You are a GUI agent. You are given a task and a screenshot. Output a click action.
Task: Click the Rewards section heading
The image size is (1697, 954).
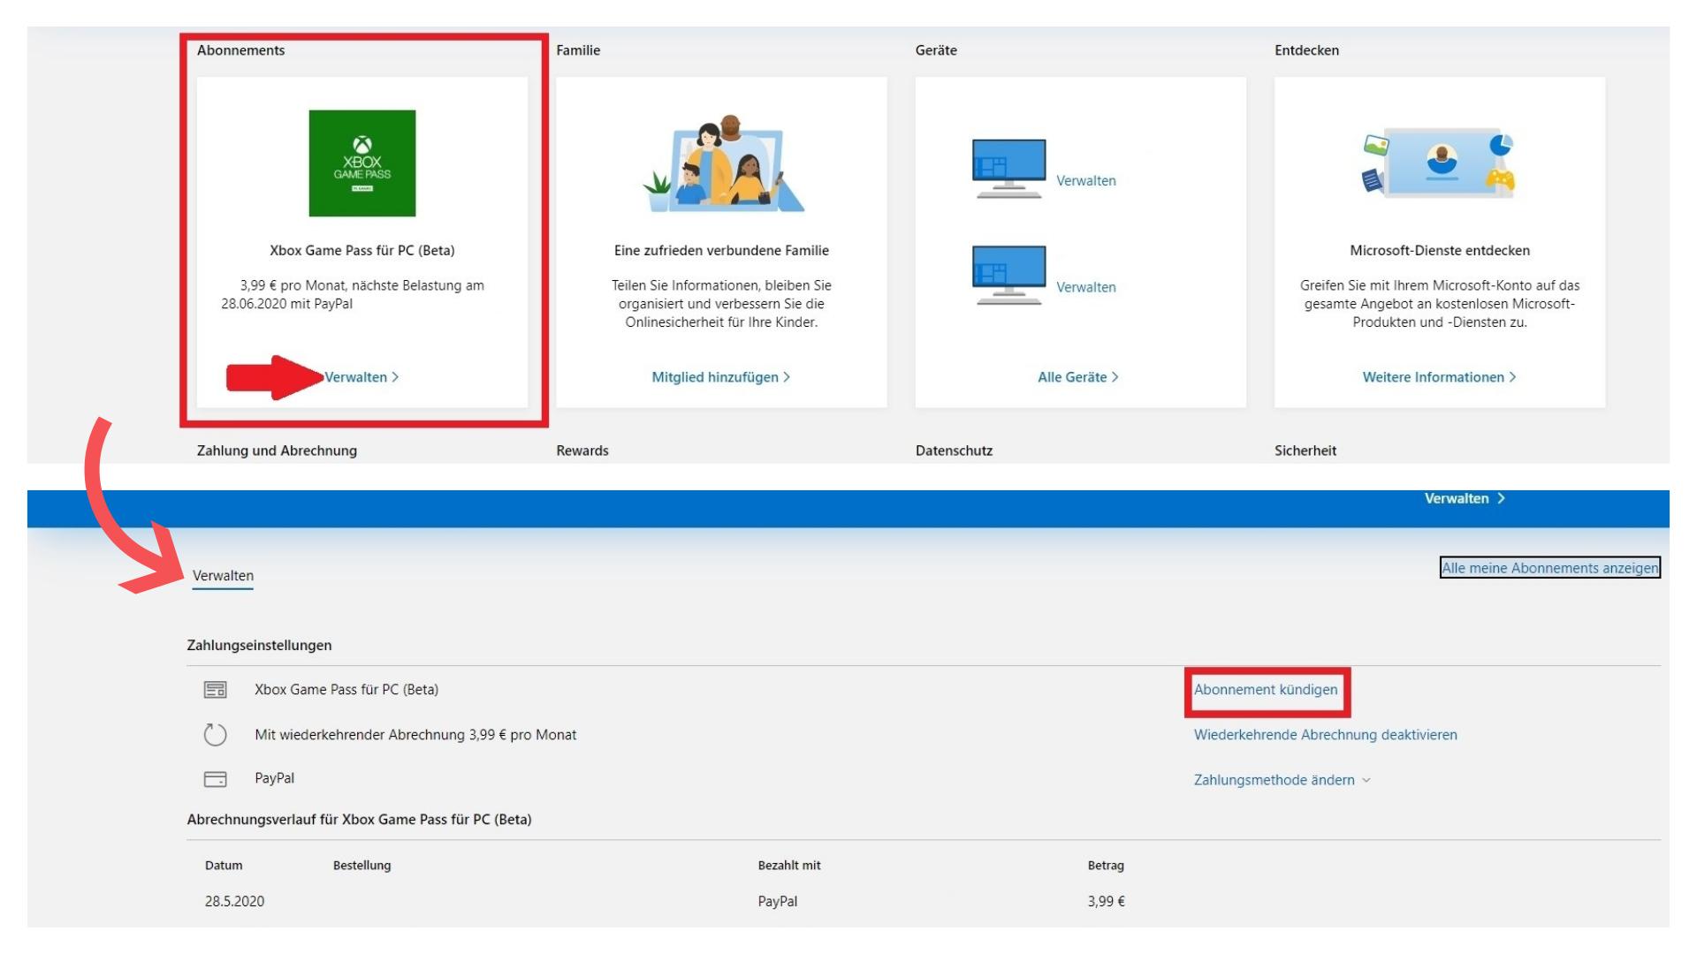coord(582,450)
